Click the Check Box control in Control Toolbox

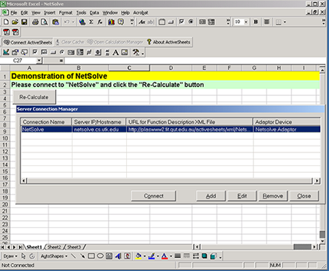35,52
